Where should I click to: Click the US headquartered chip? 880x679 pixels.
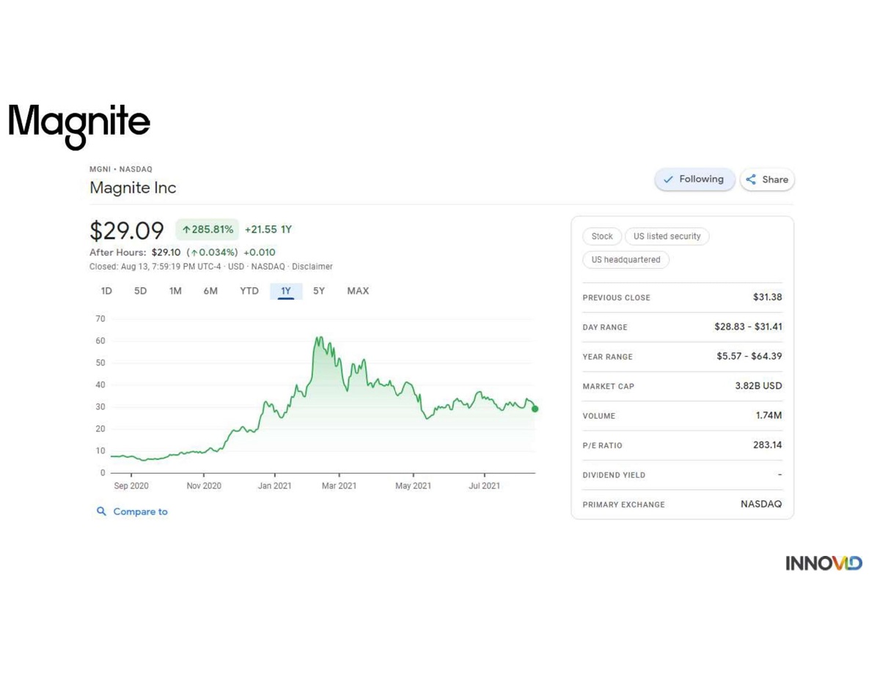[x=626, y=260]
